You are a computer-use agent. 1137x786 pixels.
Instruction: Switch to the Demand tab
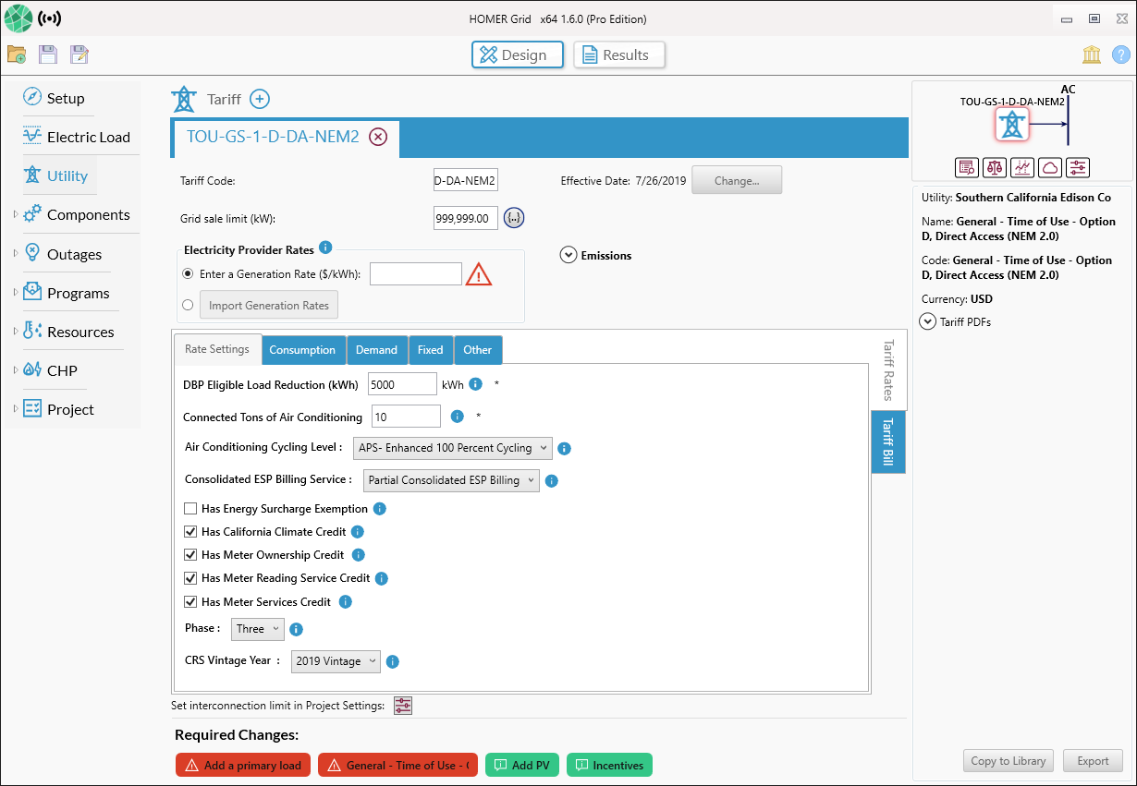point(376,350)
